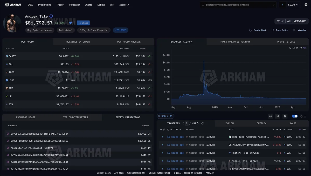Sort by TIME dropdown arrow
This screenshot has width=311, height=176.
180,129
